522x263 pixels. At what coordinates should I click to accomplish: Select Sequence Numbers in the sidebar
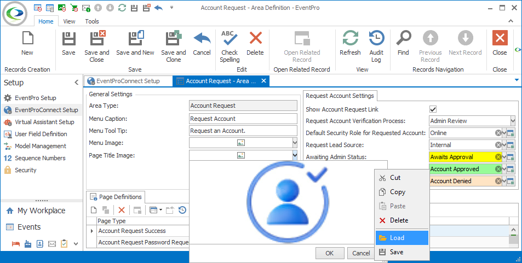coord(41,158)
